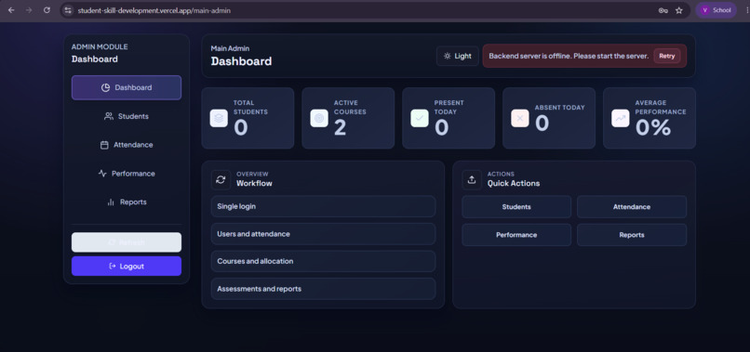Click Performance quick action button

point(516,235)
